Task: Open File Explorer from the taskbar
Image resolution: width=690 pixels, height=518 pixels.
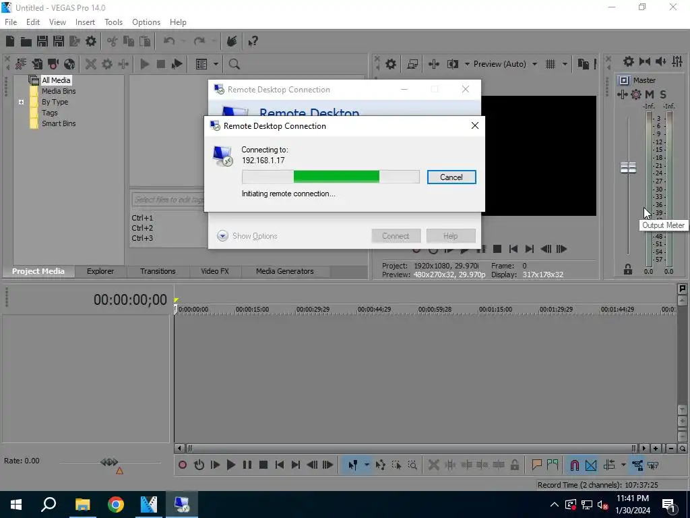Action: tap(82, 505)
